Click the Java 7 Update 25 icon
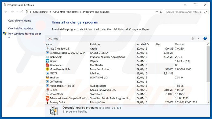Screen dimensions: 212x119 47,49
